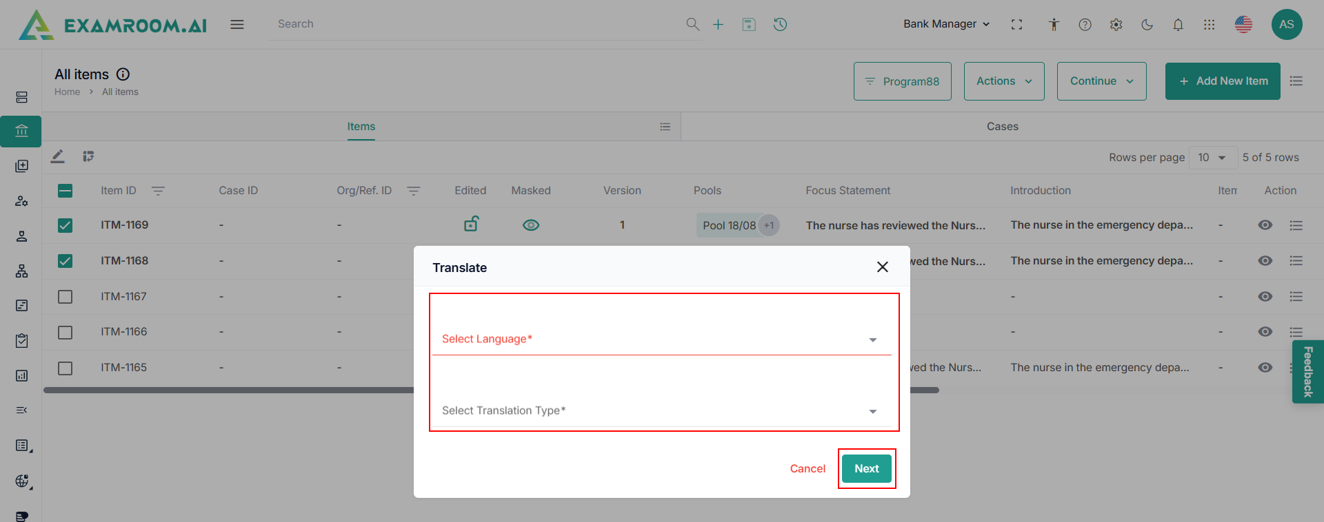Screen dimensions: 1324x522
Task: Open the notifications bell
Action: pos(1178,25)
